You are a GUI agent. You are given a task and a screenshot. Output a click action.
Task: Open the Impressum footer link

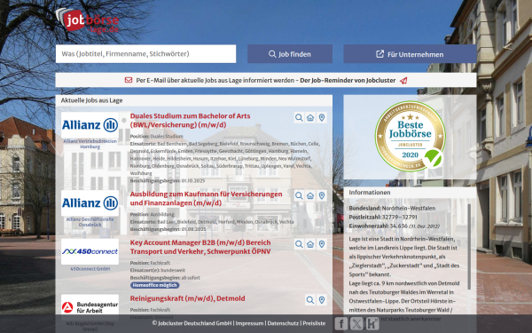(249, 323)
